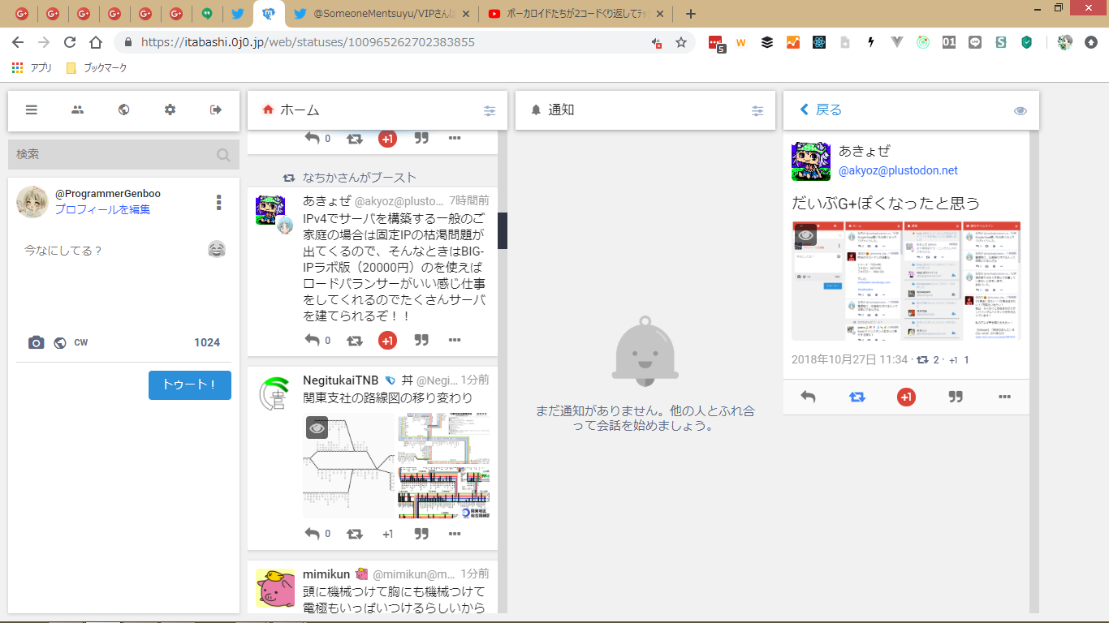Click the logout icon in the compose panel
Screen dimensions: 1109x623
[x=216, y=110]
